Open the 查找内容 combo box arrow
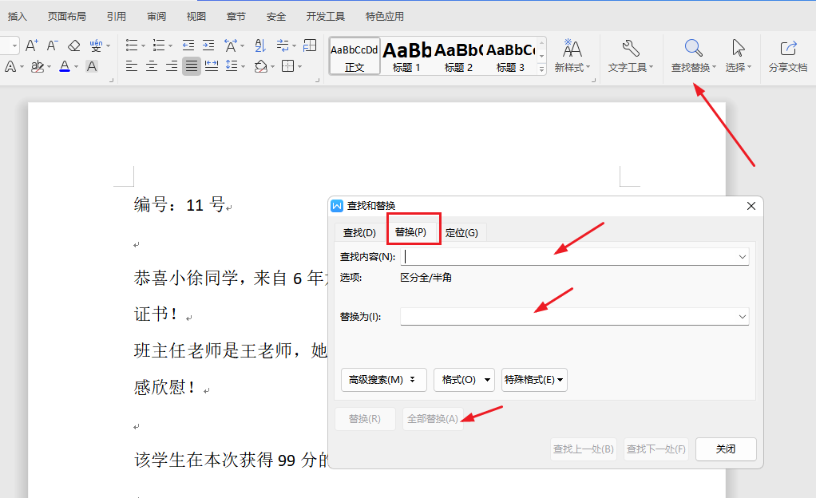This screenshot has height=498, width=816. pyautogui.click(x=743, y=256)
